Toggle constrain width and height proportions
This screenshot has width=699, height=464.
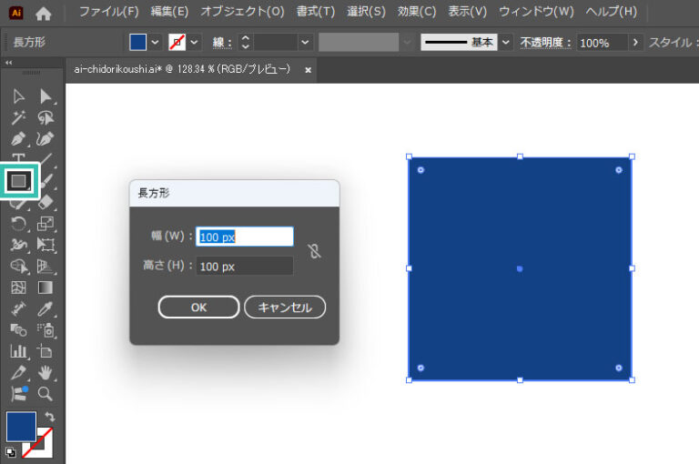tap(315, 251)
